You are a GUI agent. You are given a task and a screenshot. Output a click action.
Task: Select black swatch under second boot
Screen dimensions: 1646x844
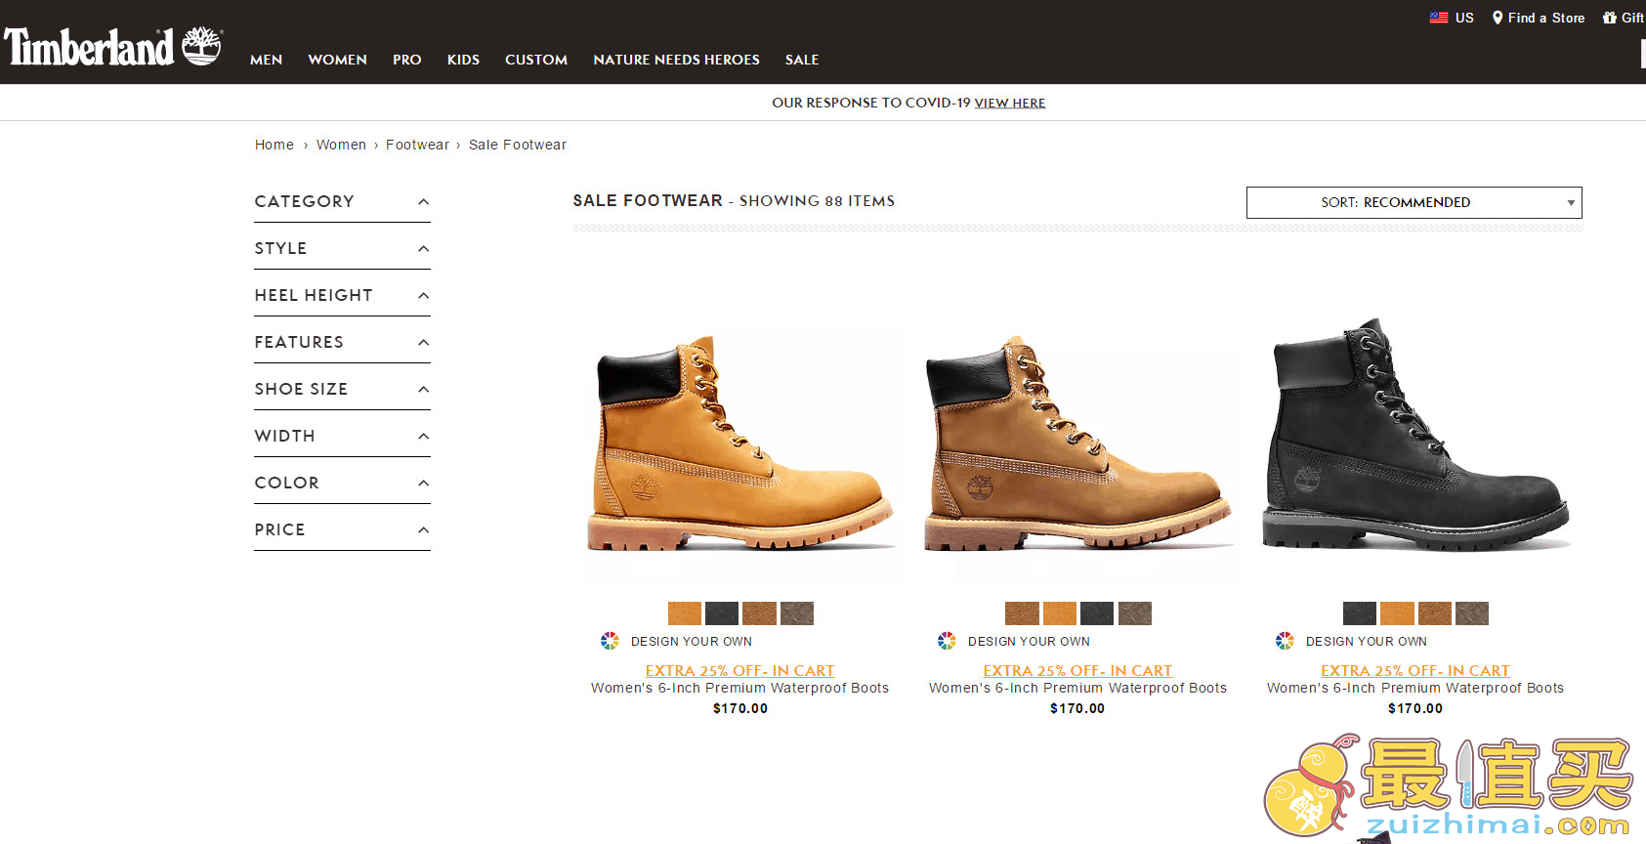point(1097,613)
